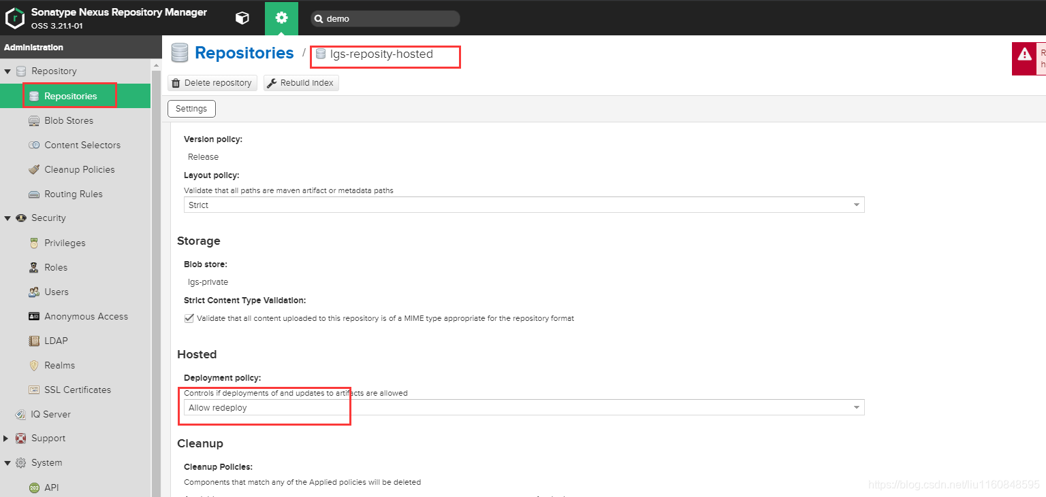This screenshot has height=497, width=1046.
Task: Click the search field containing demo
Action: point(385,19)
